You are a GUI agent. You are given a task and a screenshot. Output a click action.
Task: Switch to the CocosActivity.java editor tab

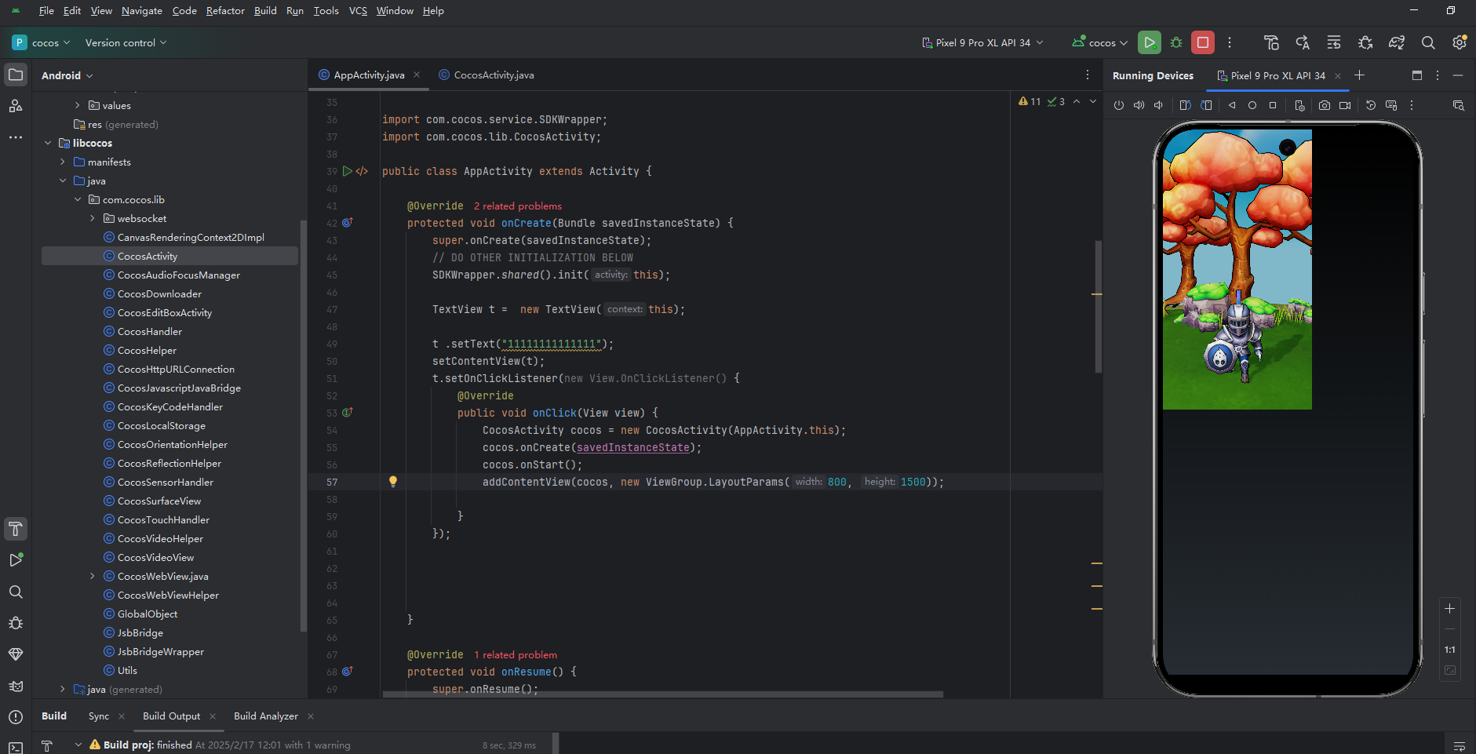493,75
